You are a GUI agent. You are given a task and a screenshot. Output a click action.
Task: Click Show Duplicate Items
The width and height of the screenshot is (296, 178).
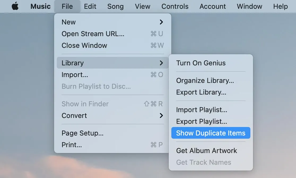[x=211, y=133]
